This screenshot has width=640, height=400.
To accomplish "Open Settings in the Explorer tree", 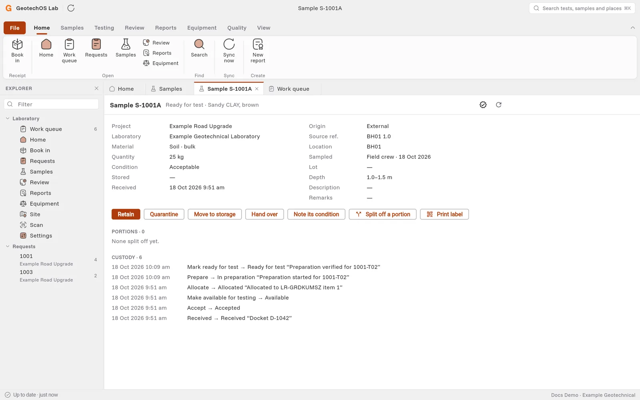I will [x=51, y=236].
